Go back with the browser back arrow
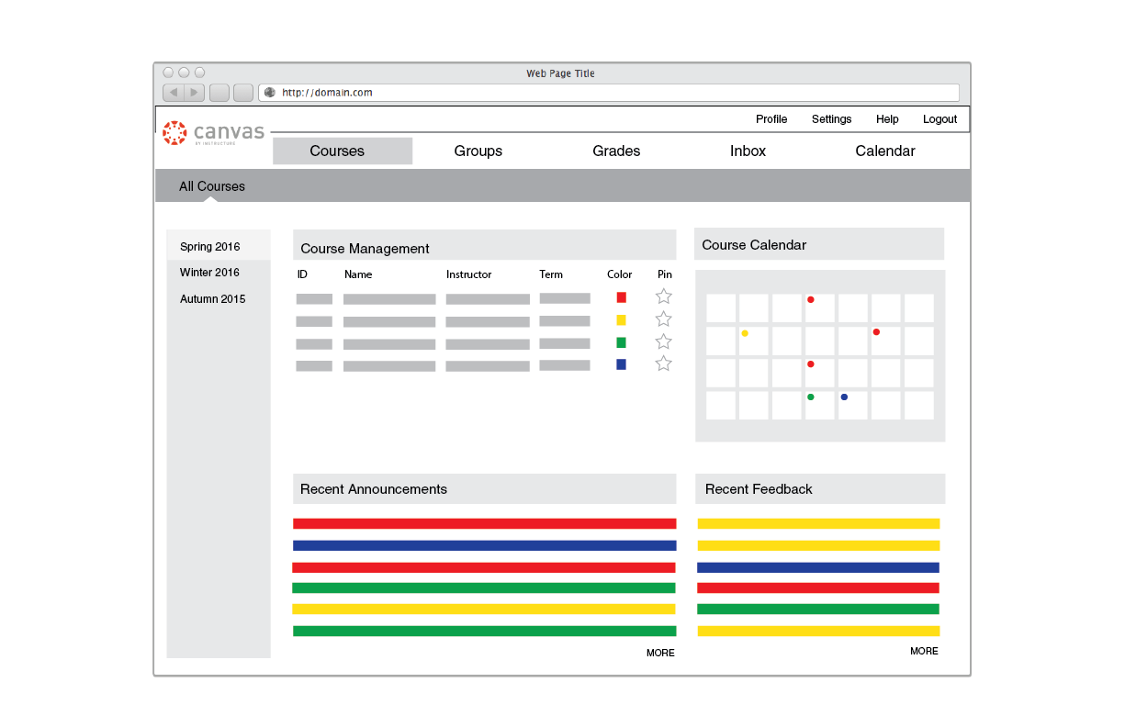The image size is (1125, 727). pos(174,93)
